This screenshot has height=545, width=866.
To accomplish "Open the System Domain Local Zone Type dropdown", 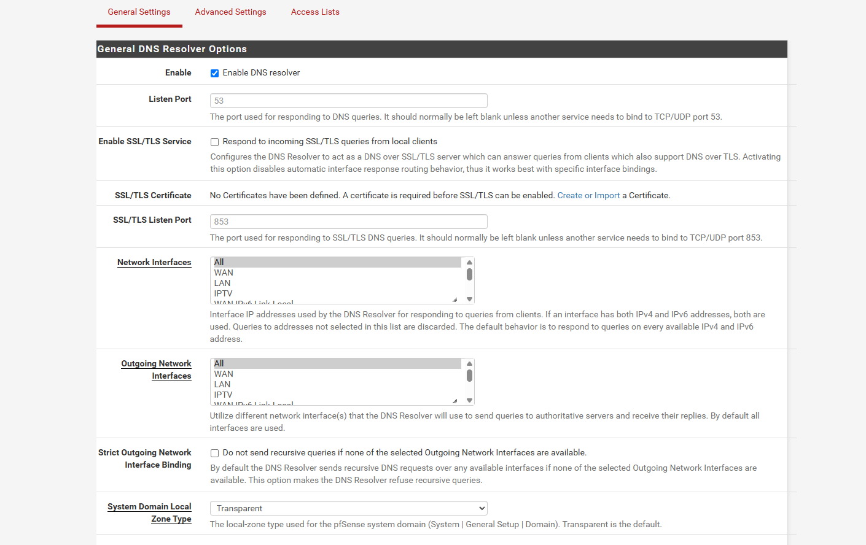I will coord(348,508).
